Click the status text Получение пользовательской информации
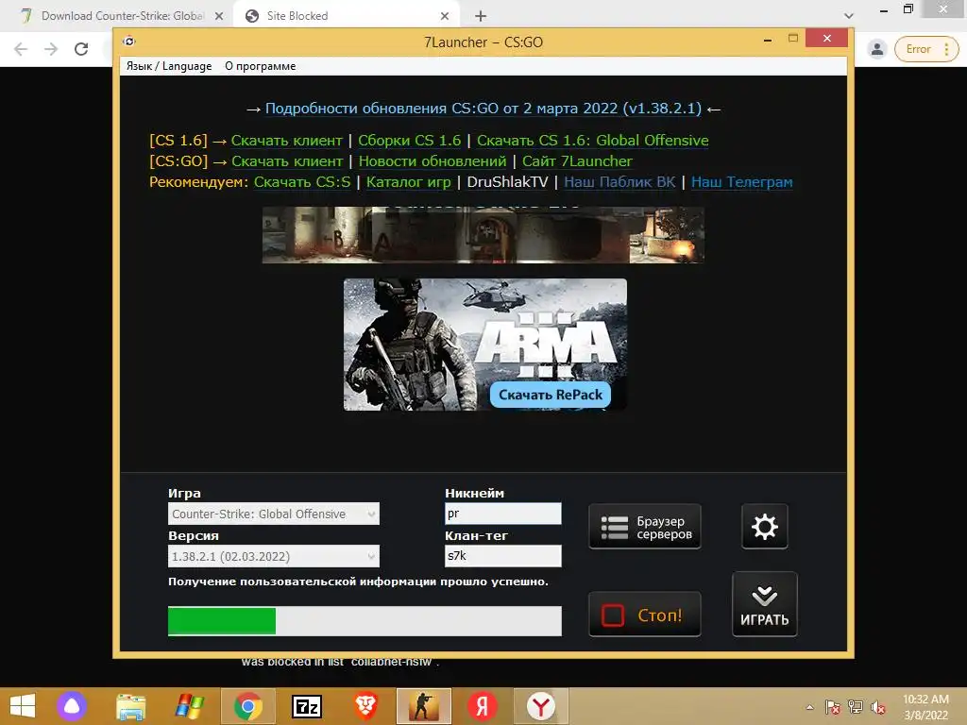The width and height of the screenshot is (967, 725). [x=358, y=582]
